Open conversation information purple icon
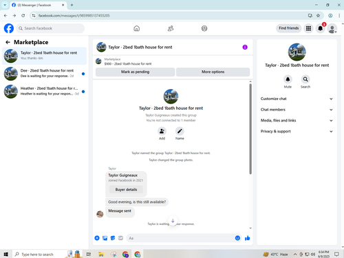The height and width of the screenshot is (258, 344). (245, 47)
